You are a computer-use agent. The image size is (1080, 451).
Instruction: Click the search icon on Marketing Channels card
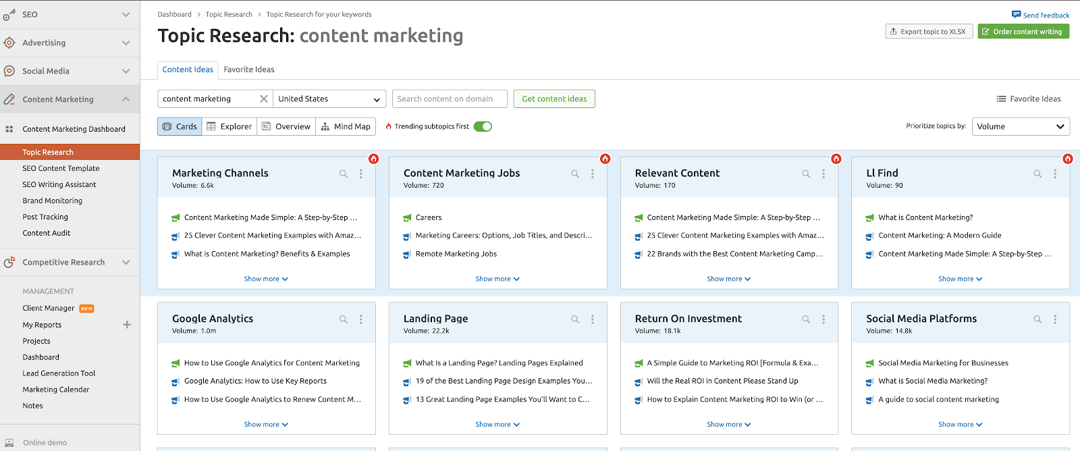344,174
